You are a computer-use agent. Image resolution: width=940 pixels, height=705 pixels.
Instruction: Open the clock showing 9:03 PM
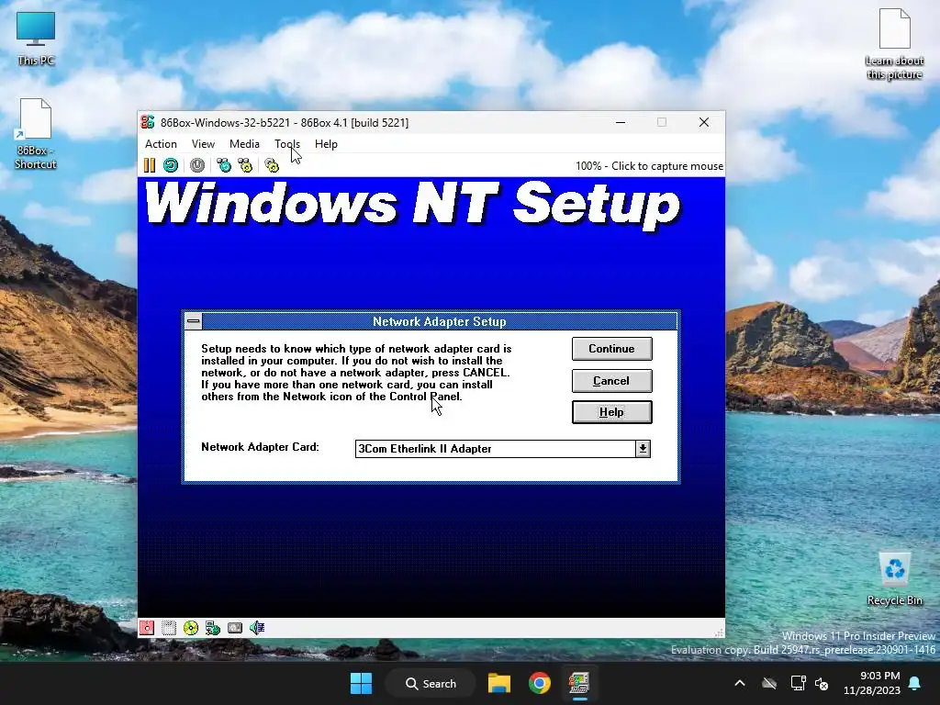pos(872,683)
